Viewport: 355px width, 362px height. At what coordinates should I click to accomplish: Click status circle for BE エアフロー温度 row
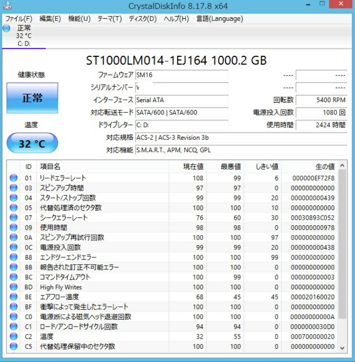click(x=14, y=297)
